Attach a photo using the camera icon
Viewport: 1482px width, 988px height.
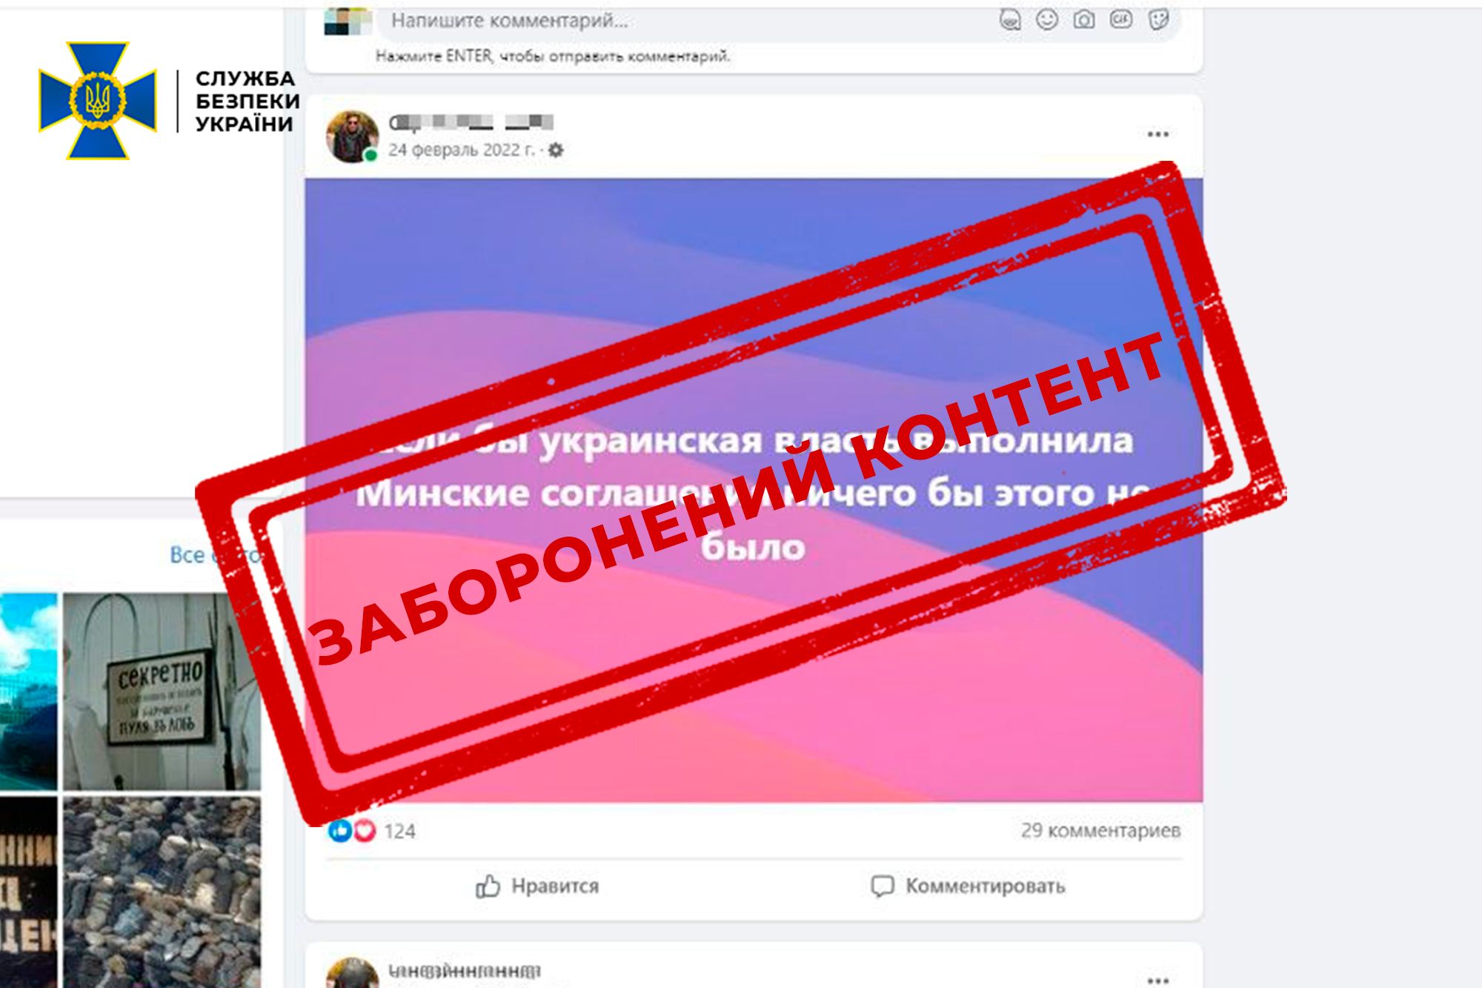(1083, 20)
